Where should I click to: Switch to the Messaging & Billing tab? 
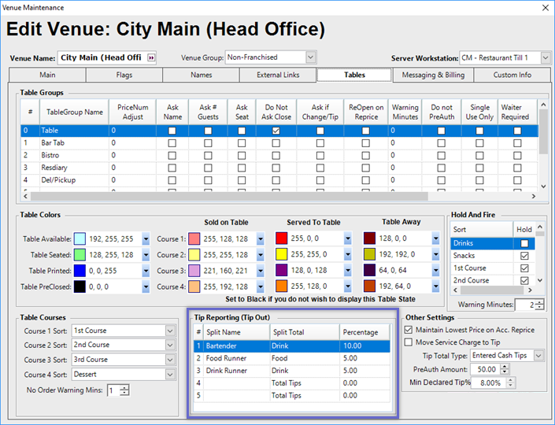[x=433, y=76]
